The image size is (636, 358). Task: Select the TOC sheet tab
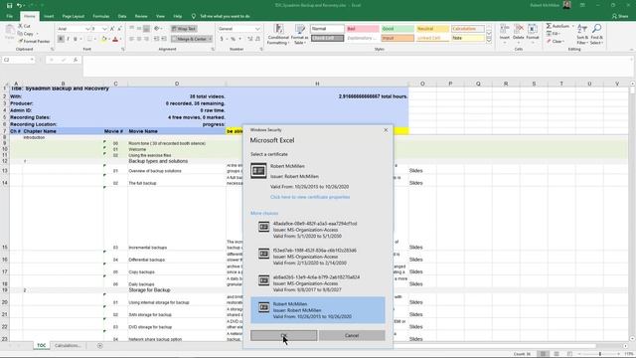tap(42, 345)
